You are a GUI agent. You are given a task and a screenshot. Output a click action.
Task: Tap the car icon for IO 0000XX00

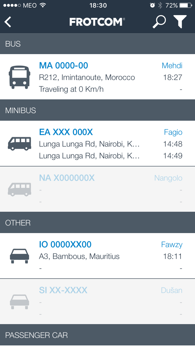pyautogui.click(x=19, y=256)
